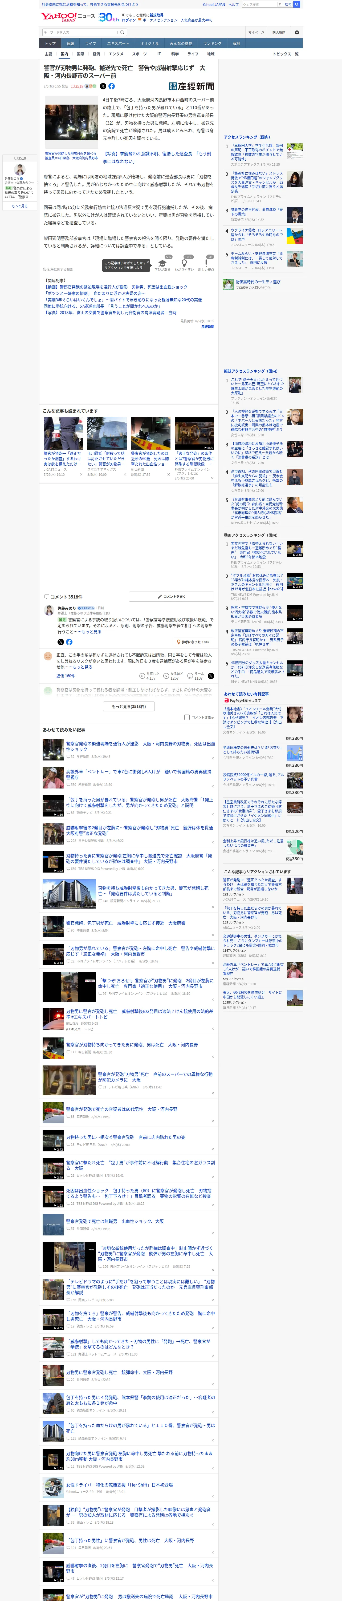Click the red comment count 3518 icon
Screen dimensions: 342x1601
coord(77,86)
